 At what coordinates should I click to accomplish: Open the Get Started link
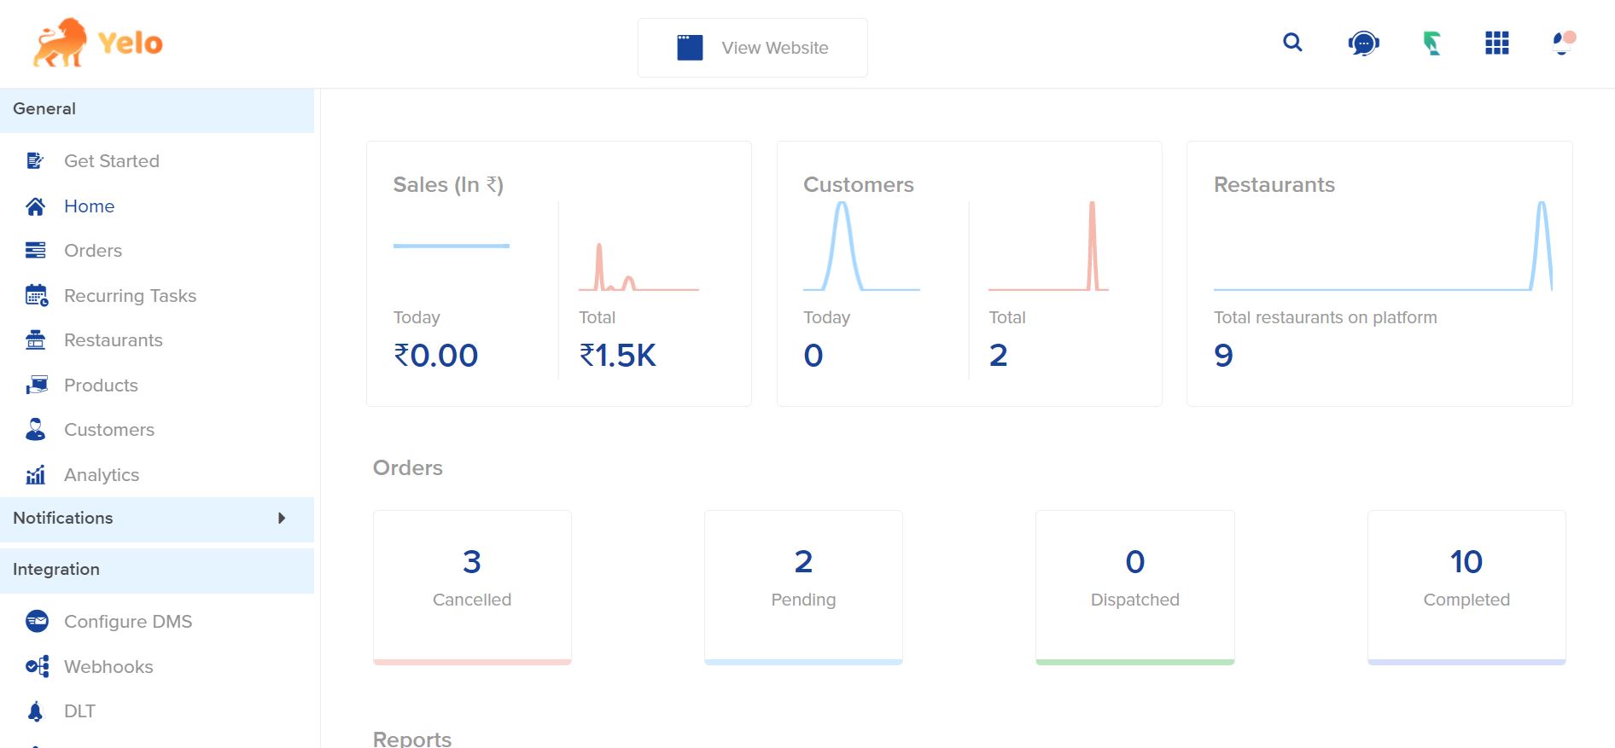(x=111, y=161)
